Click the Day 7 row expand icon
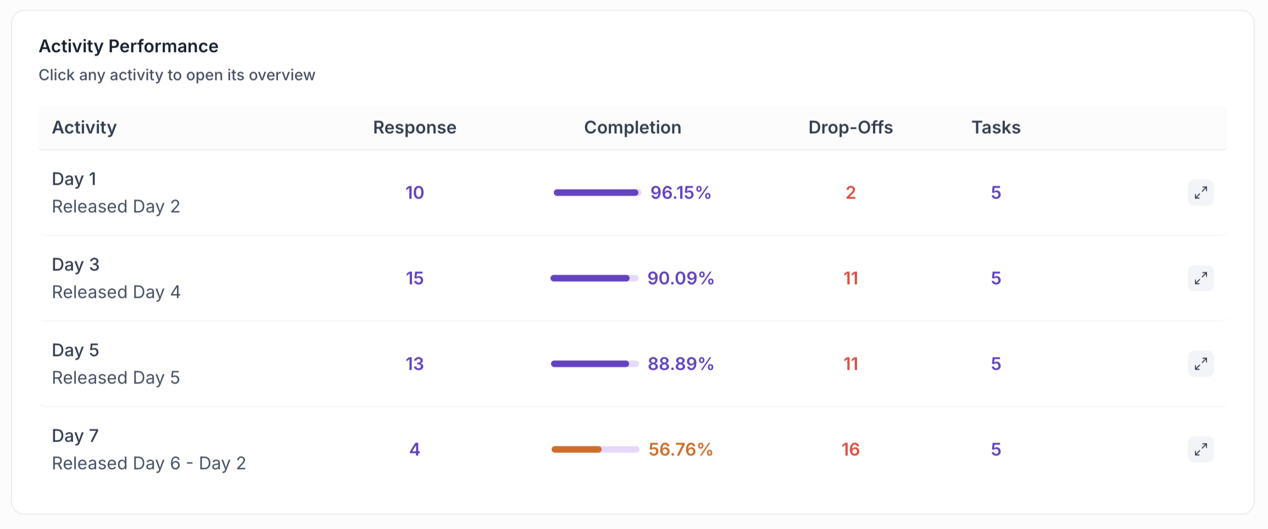 (1200, 449)
